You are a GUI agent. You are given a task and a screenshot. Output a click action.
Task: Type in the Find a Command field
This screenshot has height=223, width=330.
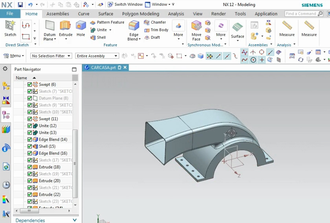301,14
